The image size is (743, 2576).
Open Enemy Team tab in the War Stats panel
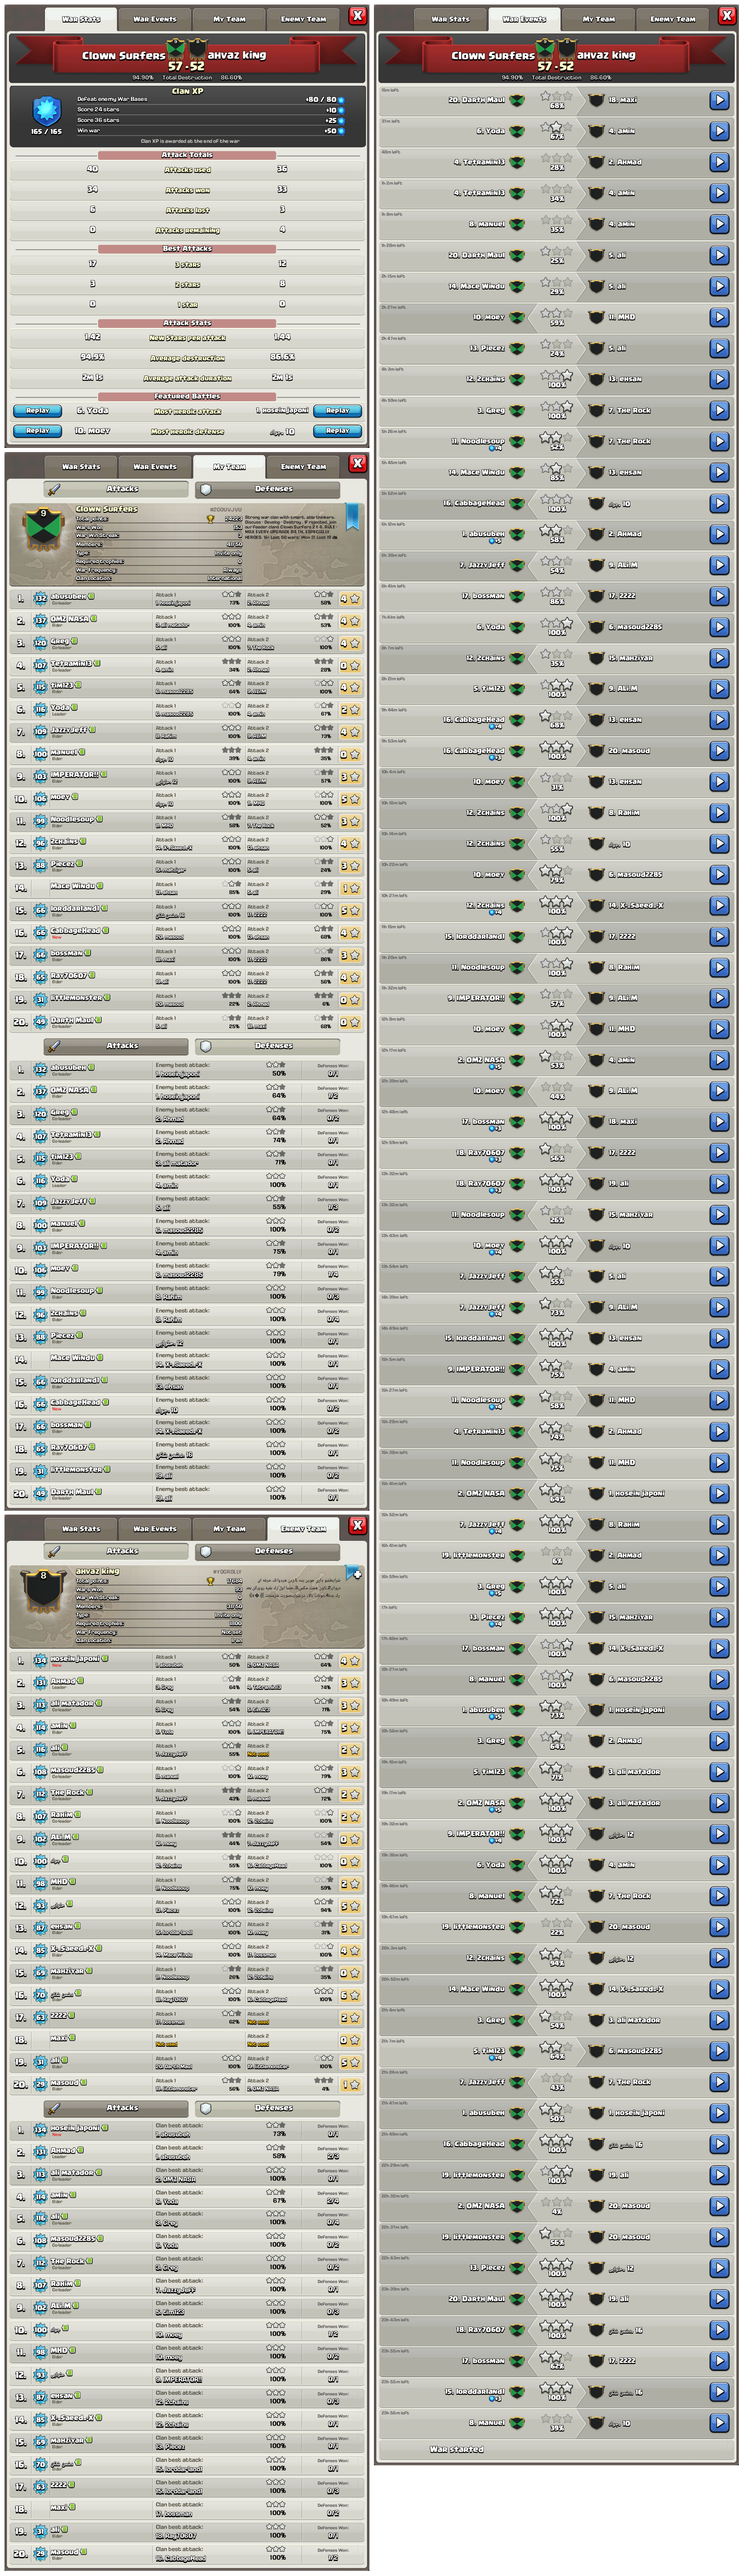(303, 19)
